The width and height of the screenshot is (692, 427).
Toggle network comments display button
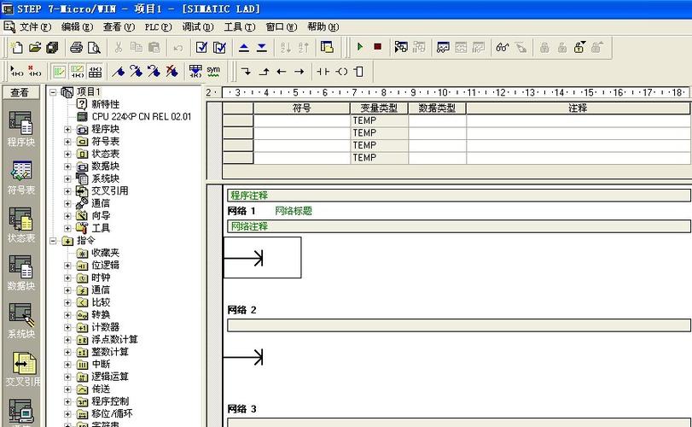click(77, 71)
